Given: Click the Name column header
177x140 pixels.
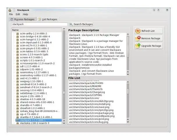Looking at the screenshot, I should tap(37, 30).
